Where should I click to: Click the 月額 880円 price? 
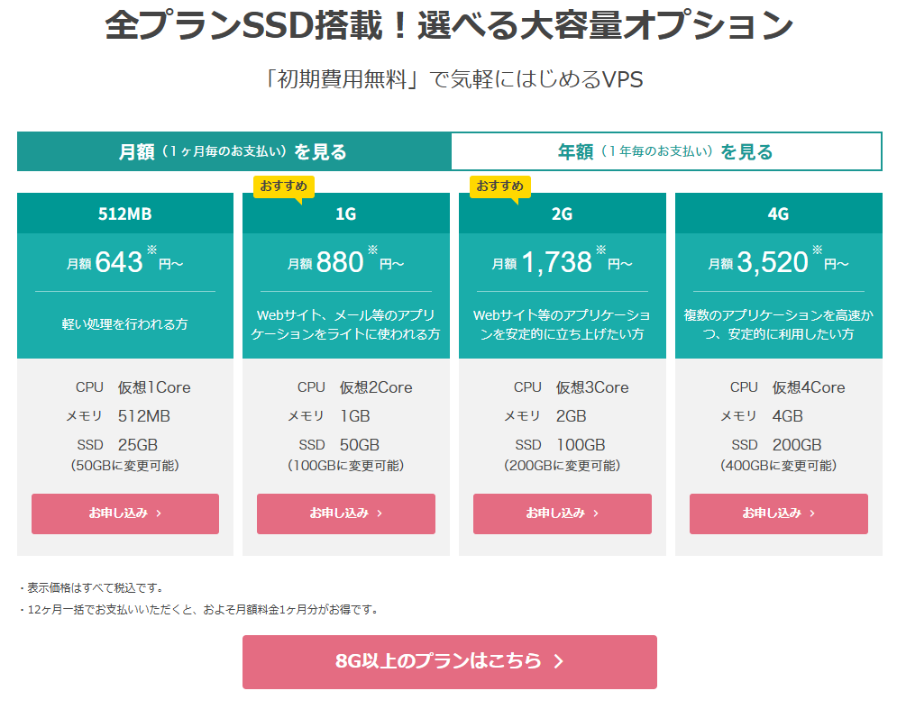346,262
